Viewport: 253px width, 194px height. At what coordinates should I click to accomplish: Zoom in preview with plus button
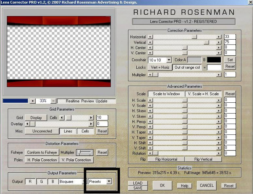(32, 101)
